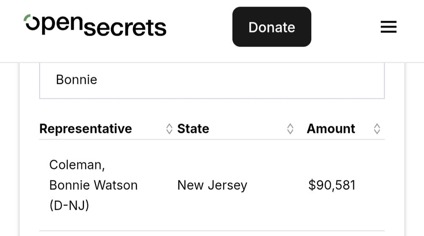Click the Donate button
The image size is (424, 236).
click(272, 27)
